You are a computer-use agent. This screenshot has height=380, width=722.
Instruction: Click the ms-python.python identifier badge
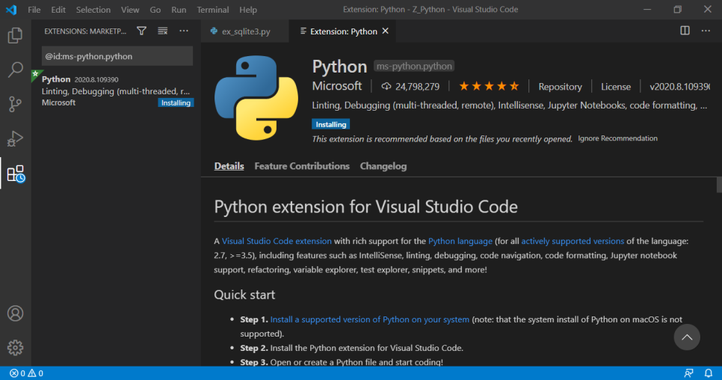pyautogui.click(x=414, y=66)
